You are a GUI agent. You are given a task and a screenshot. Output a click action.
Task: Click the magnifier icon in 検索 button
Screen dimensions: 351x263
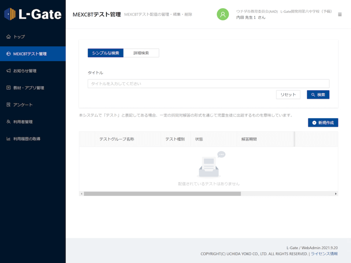[x=313, y=95]
